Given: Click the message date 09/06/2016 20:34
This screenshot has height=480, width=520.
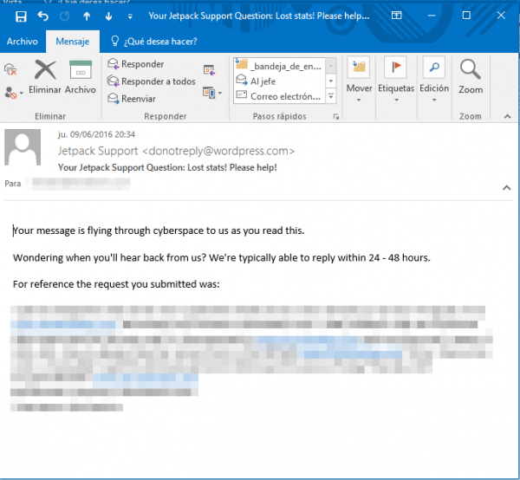Looking at the screenshot, I should pyautogui.click(x=96, y=134).
